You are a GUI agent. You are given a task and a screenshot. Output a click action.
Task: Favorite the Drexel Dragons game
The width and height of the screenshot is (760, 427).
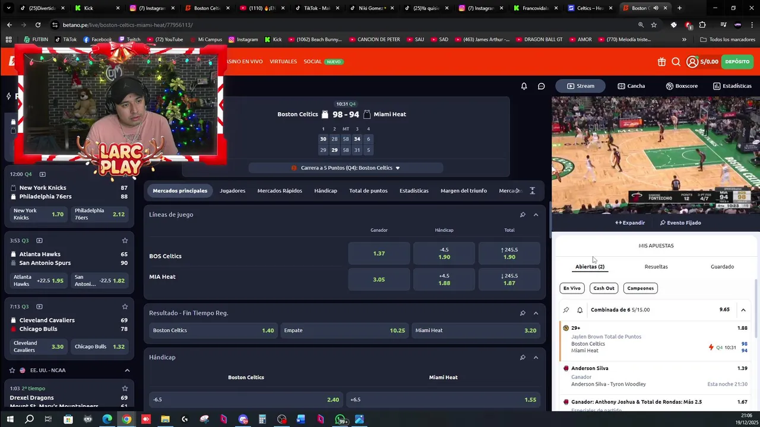pyautogui.click(x=125, y=388)
